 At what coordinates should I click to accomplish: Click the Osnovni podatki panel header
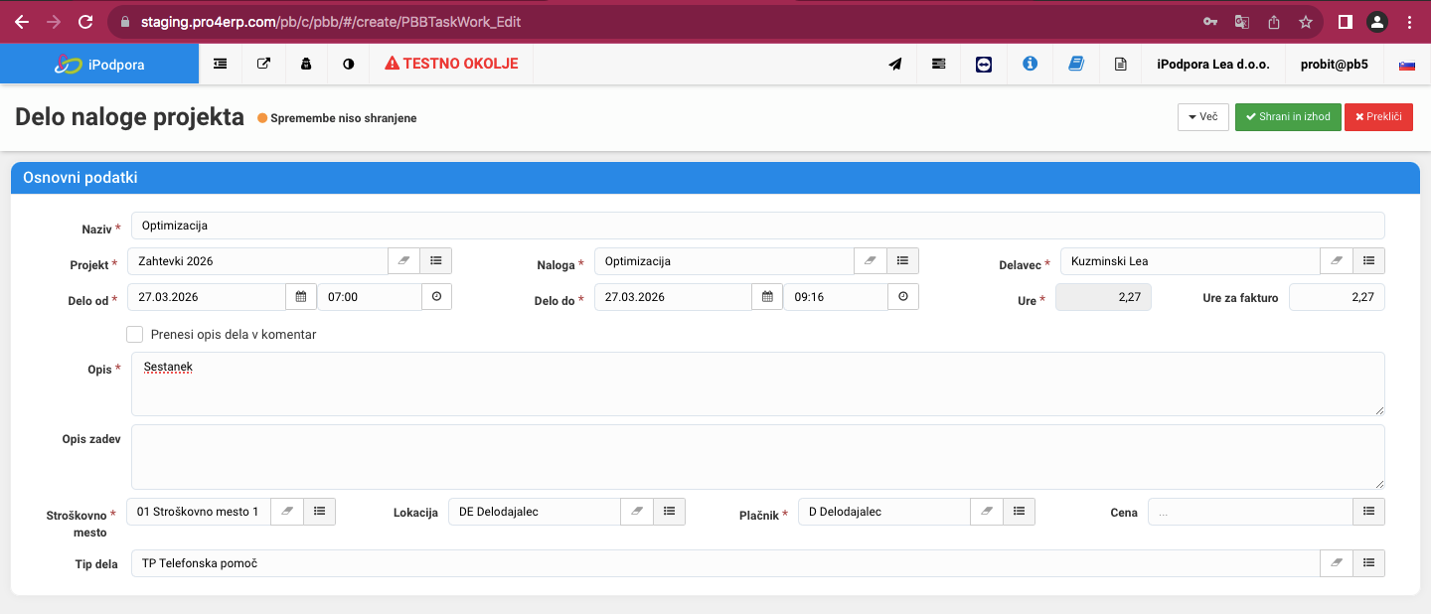pyautogui.click(x=715, y=178)
